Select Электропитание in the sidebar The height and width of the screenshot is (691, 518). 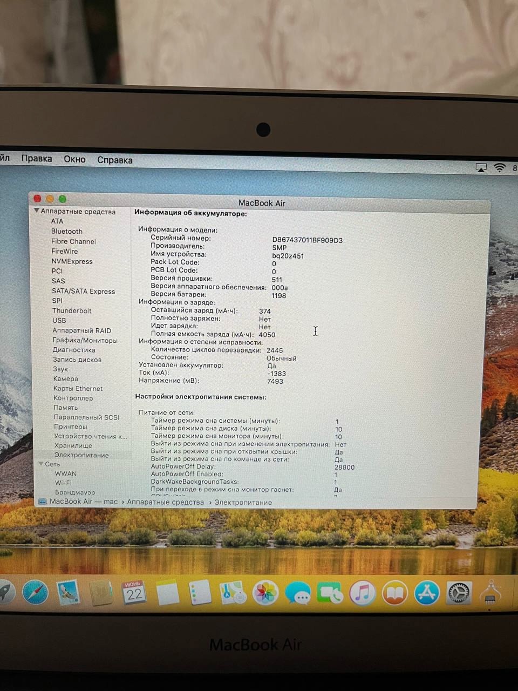pyautogui.click(x=81, y=455)
